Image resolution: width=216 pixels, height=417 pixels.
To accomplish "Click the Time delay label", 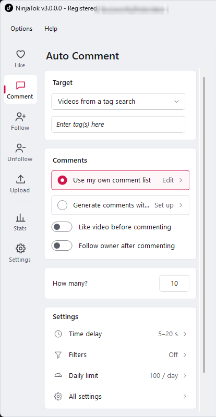I will click(x=85, y=334).
